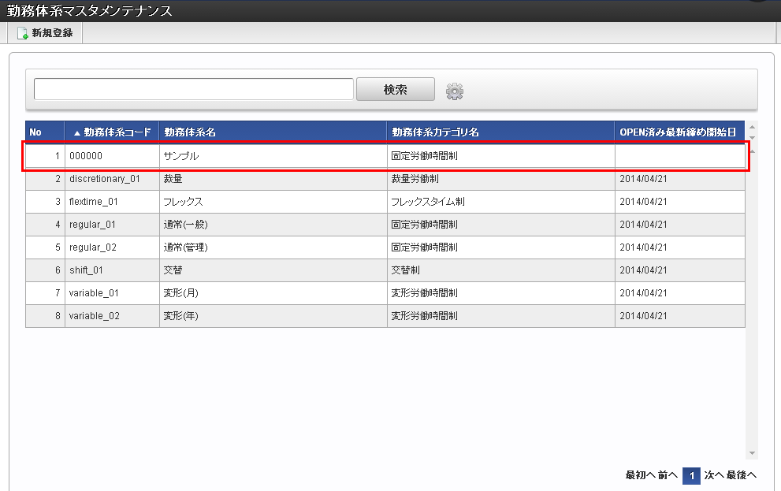Open the gear settings icon beside search

[x=455, y=91]
